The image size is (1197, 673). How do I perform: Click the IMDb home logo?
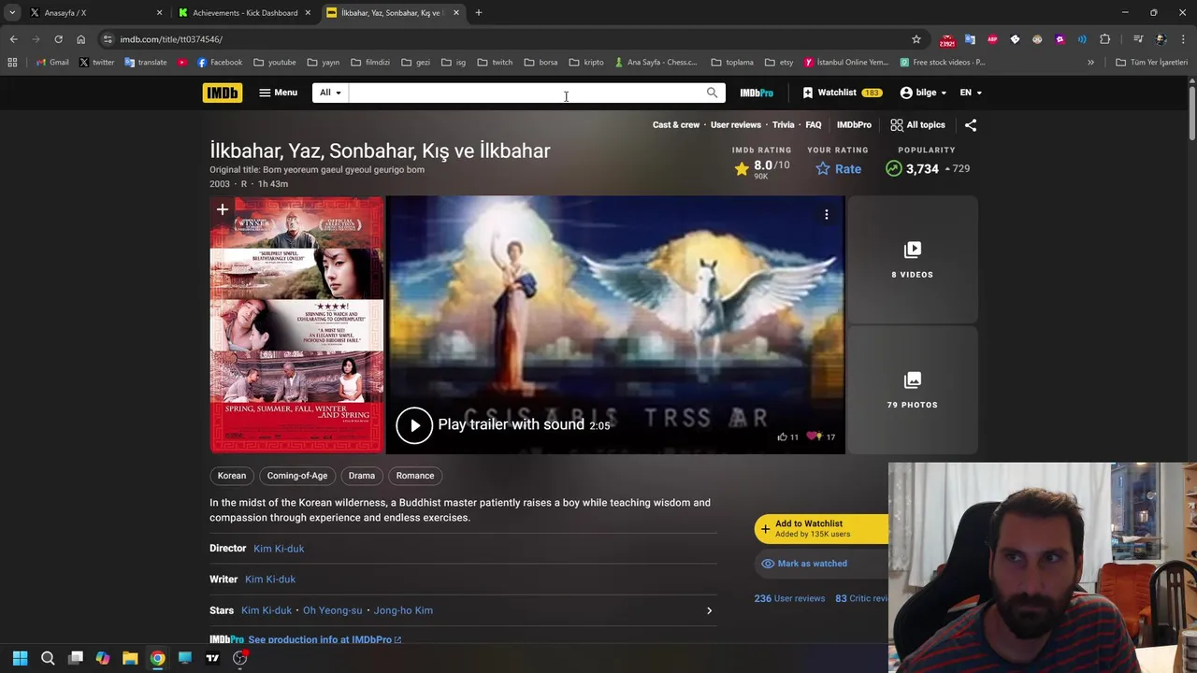click(x=222, y=93)
